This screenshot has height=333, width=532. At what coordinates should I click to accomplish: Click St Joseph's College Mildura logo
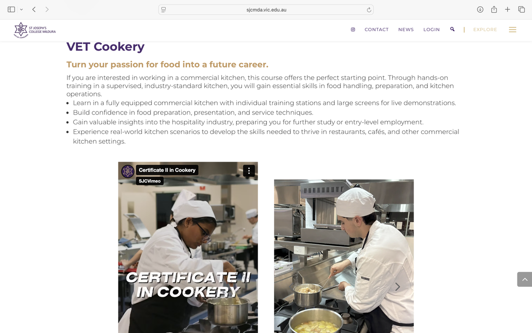pyautogui.click(x=35, y=30)
